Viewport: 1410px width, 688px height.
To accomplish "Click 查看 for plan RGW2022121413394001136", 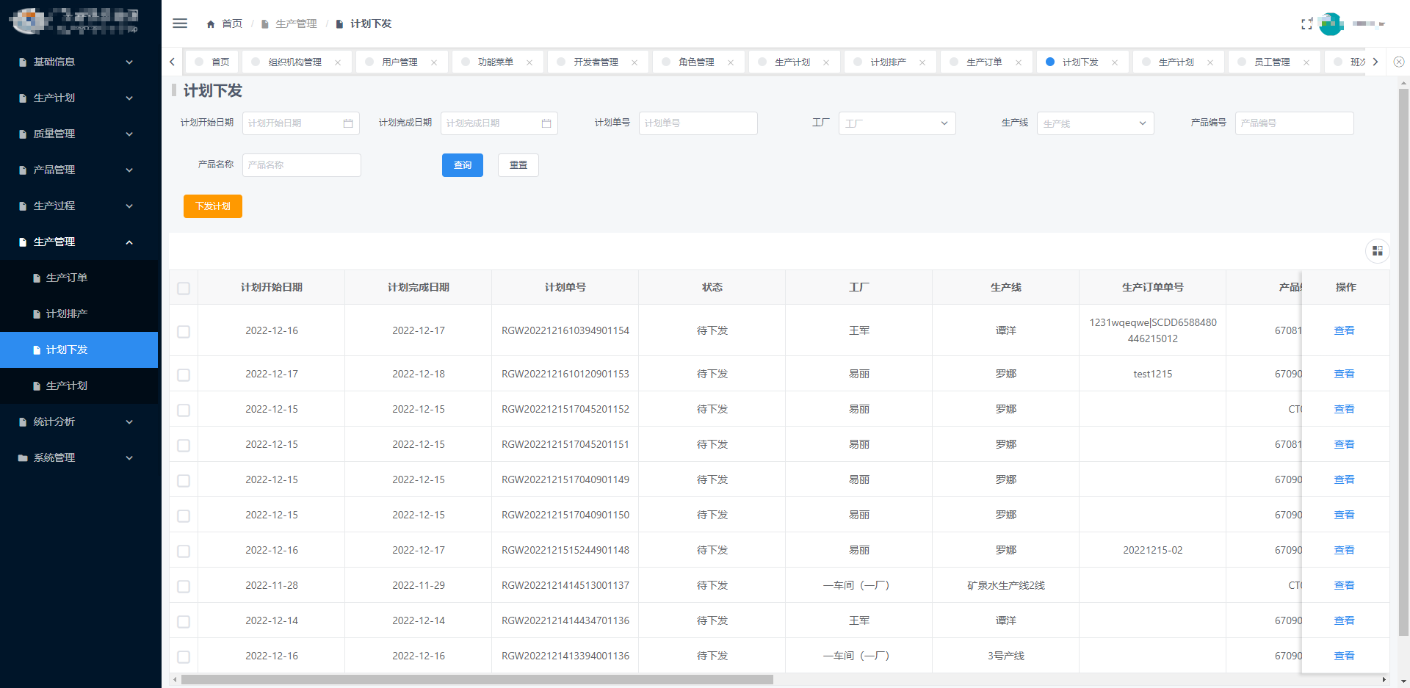I will click(1344, 656).
